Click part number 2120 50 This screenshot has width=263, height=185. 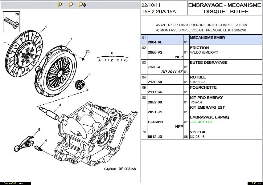[x=155, y=82]
